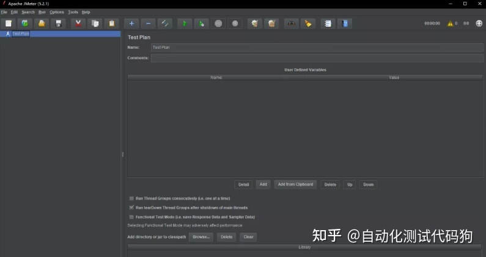Enable Run Thread Groups consecutively checkbox
Screen dimensions: 486x257
pyautogui.click(x=131, y=198)
